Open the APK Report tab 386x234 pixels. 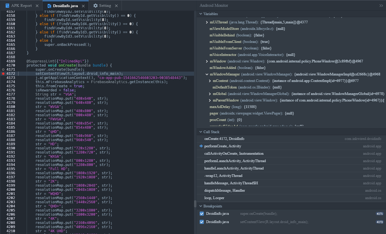click(21, 6)
